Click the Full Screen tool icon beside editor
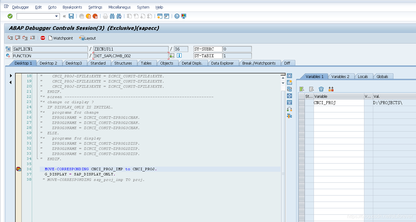 (289, 96)
